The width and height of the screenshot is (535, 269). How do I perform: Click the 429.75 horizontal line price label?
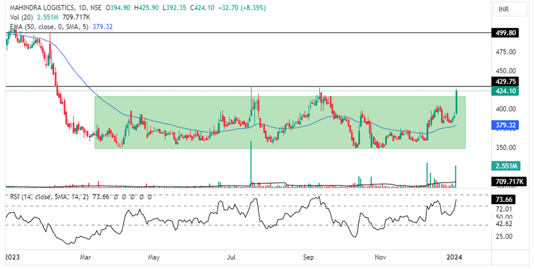pos(506,81)
